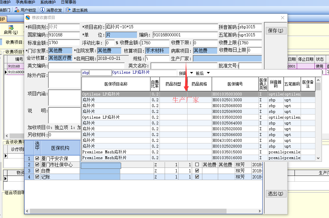
Task: Click the 收费每日上限 field
Action: click(x=255, y=50)
